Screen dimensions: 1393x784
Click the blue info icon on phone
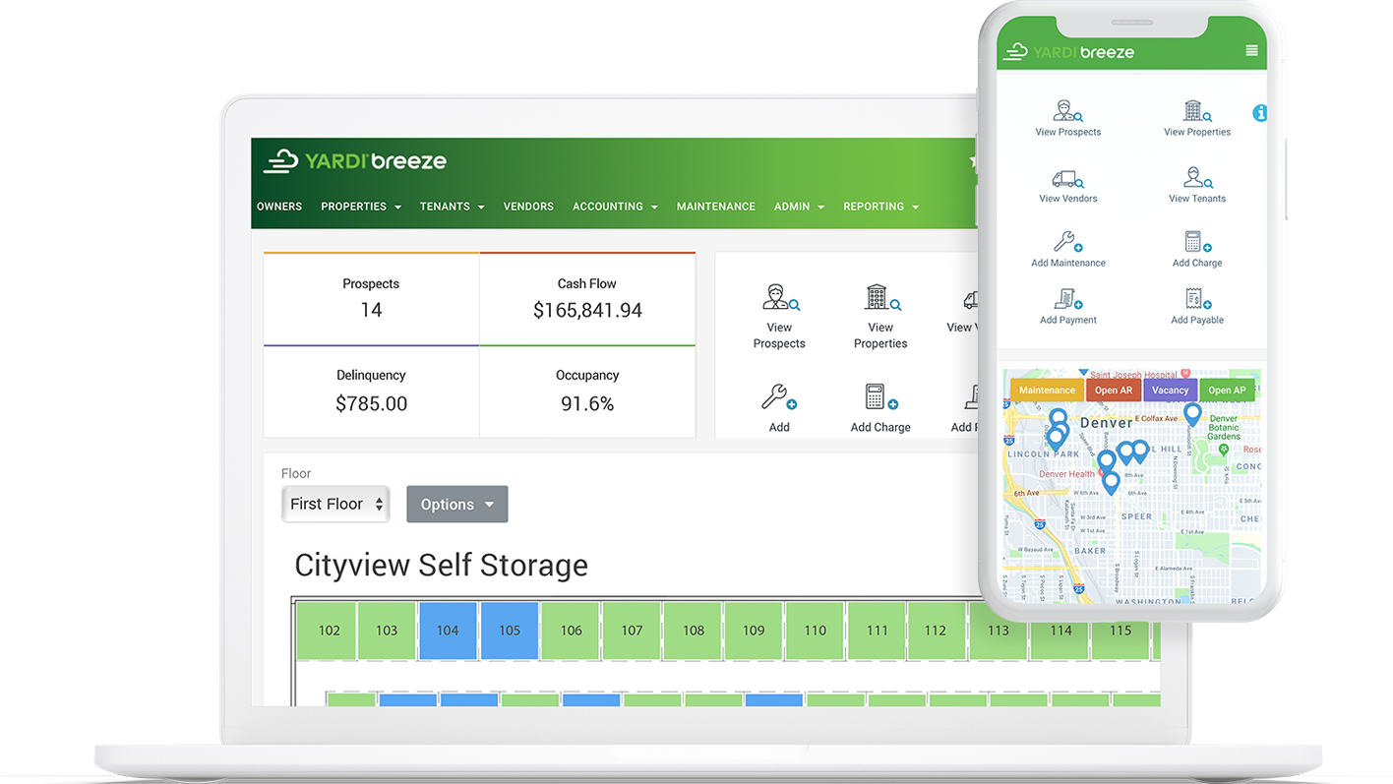[x=1259, y=113]
